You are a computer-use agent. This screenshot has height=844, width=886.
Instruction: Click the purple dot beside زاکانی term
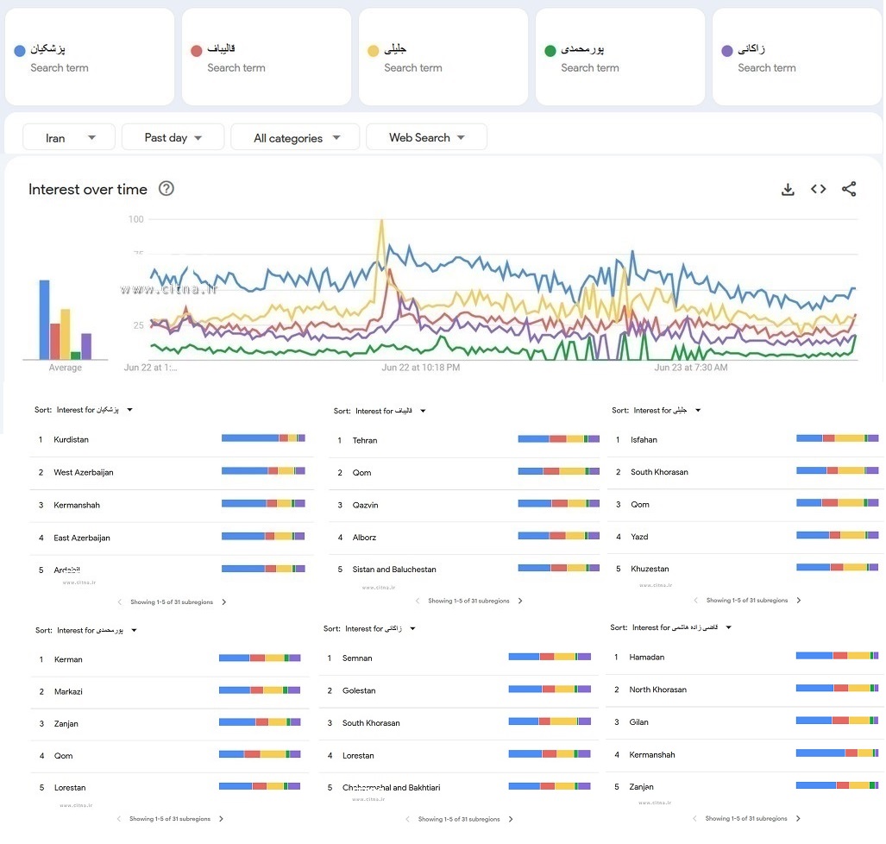click(726, 51)
